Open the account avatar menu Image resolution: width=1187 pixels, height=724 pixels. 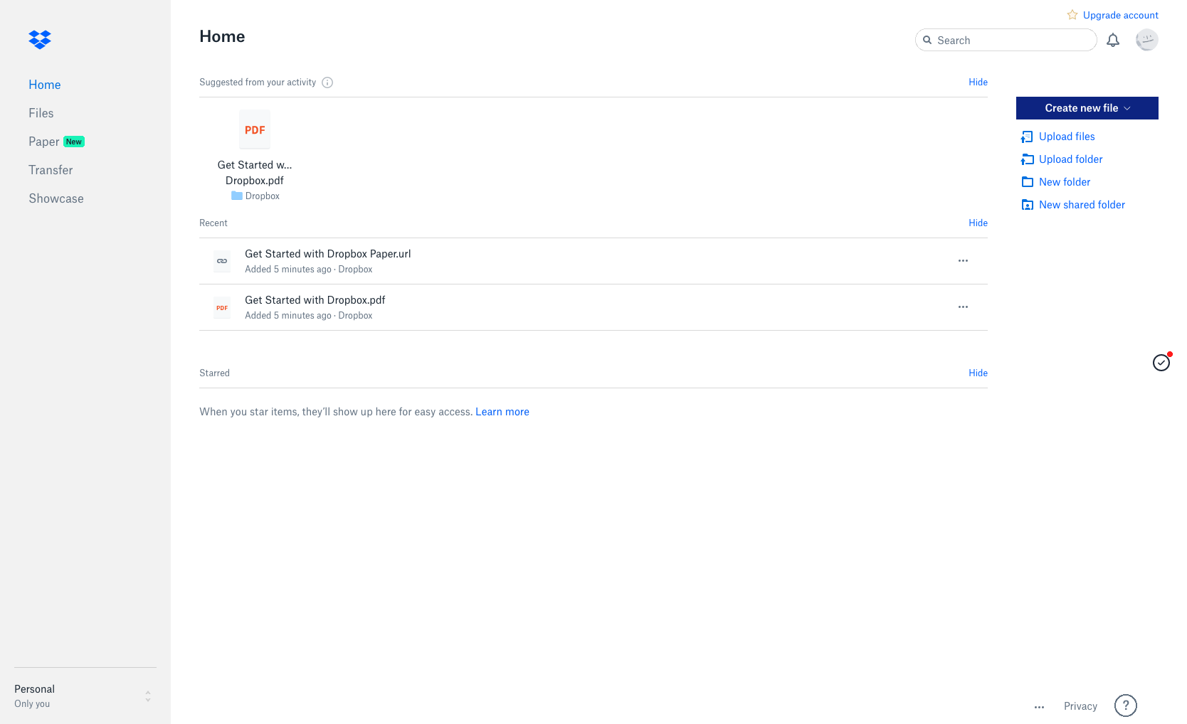tap(1146, 40)
